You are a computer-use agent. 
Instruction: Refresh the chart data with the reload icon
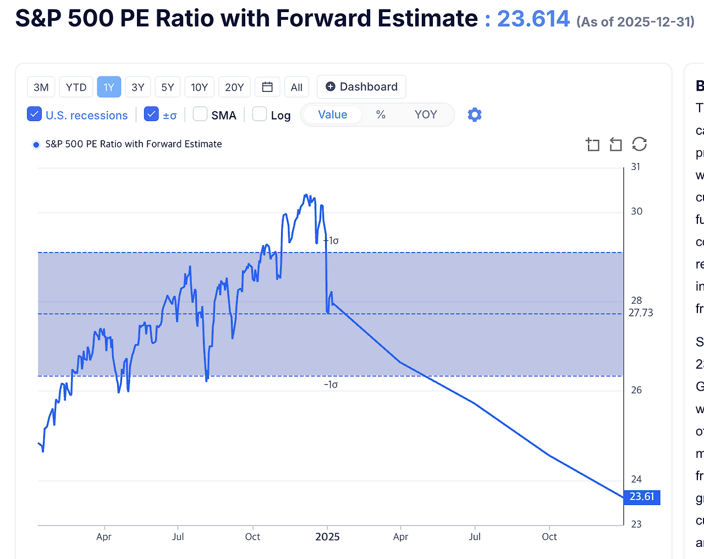639,144
